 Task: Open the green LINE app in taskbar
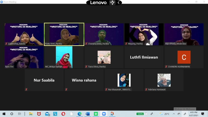pos(96,114)
